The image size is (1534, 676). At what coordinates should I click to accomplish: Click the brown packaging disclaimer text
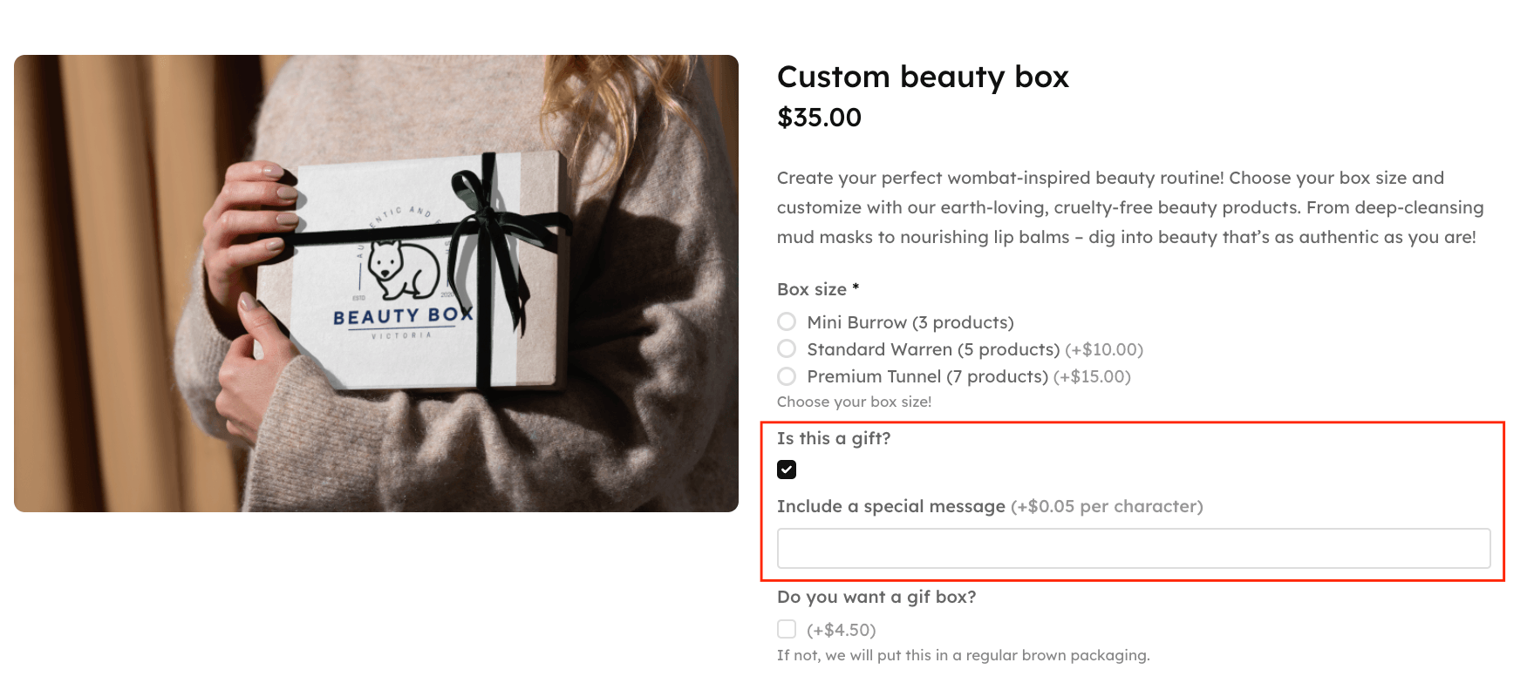[x=963, y=654]
